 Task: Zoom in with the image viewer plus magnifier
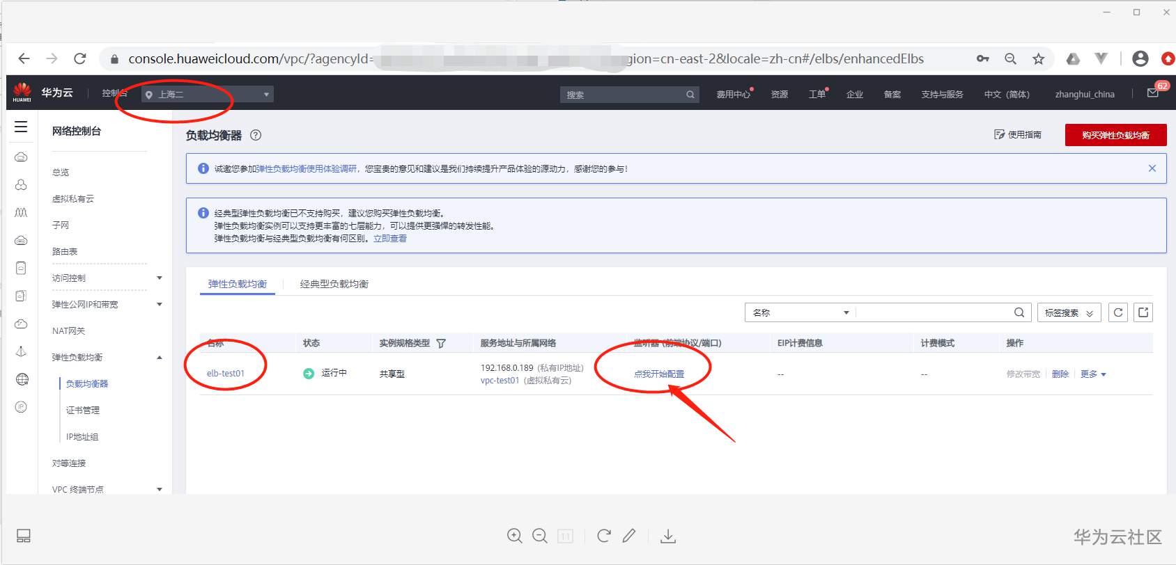coord(515,536)
